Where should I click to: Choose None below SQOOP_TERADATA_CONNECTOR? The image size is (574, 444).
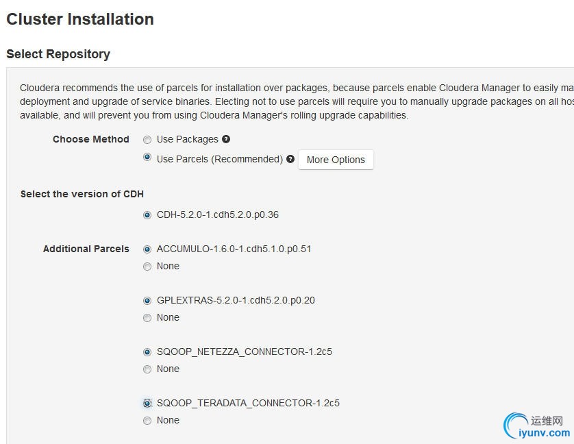click(x=147, y=421)
